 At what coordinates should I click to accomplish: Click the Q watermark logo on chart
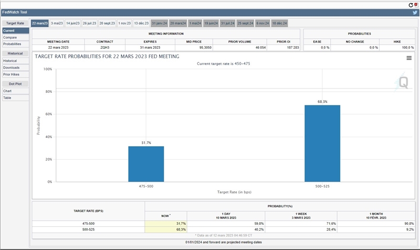403,82
